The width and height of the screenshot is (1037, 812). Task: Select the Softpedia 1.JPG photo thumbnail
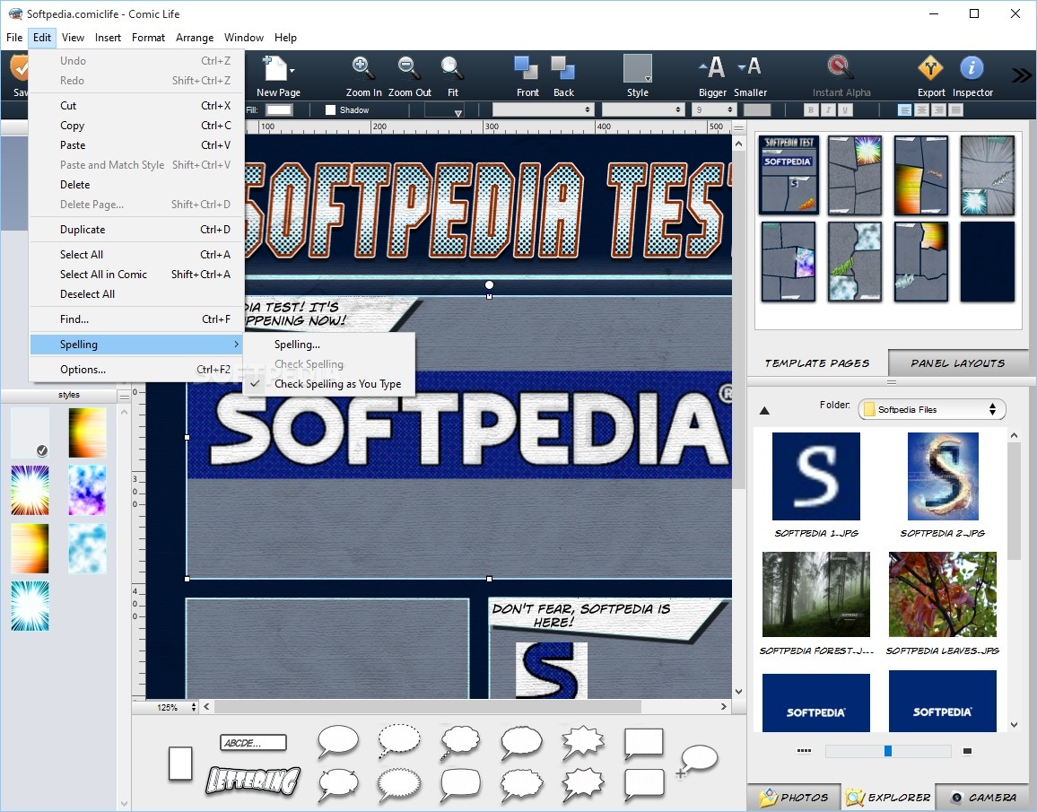(x=815, y=476)
